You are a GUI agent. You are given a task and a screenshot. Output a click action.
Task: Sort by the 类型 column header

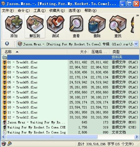[124, 52]
